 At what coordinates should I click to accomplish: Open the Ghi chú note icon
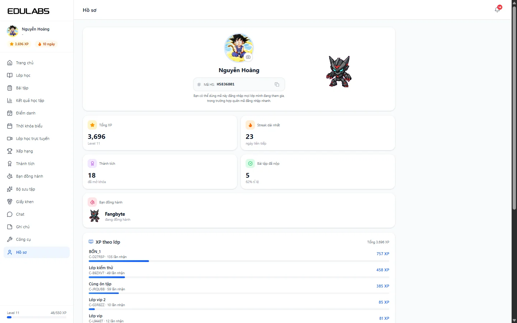[10, 227]
